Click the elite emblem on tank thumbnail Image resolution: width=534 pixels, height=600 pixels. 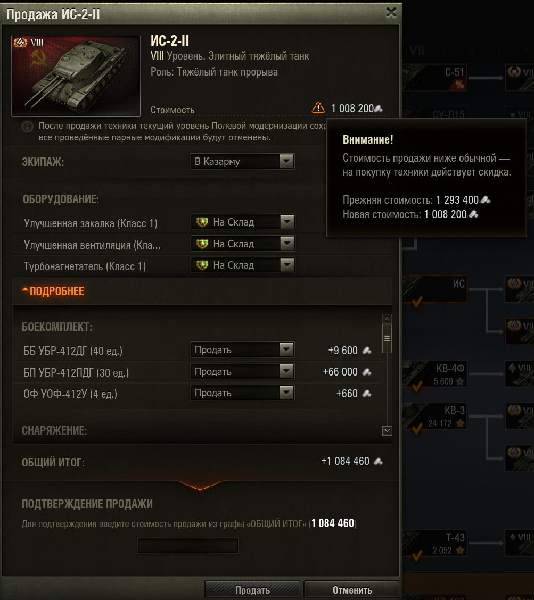coord(20,43)
